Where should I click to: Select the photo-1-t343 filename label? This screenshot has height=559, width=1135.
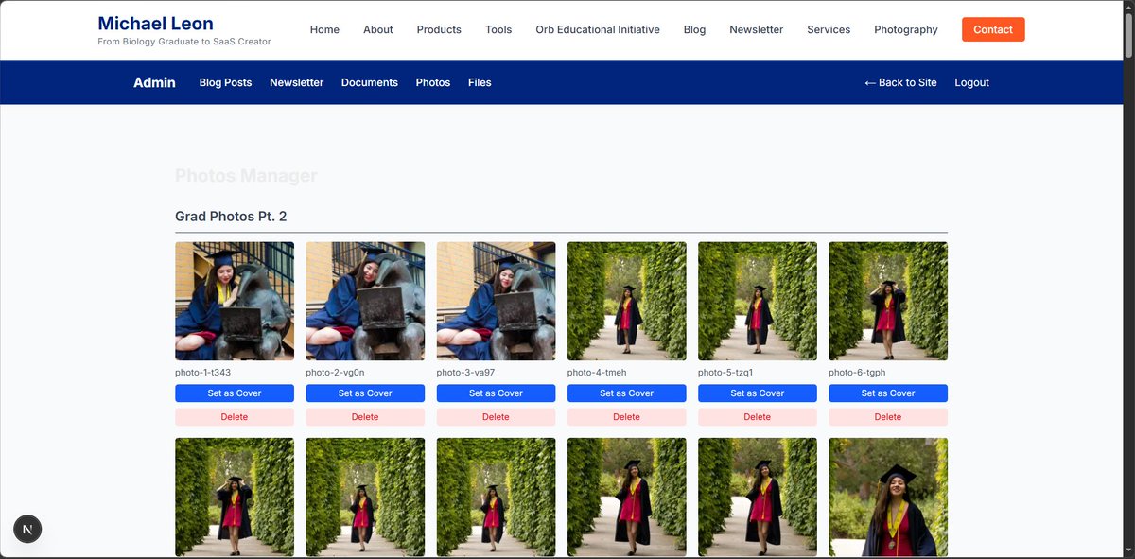203,373
